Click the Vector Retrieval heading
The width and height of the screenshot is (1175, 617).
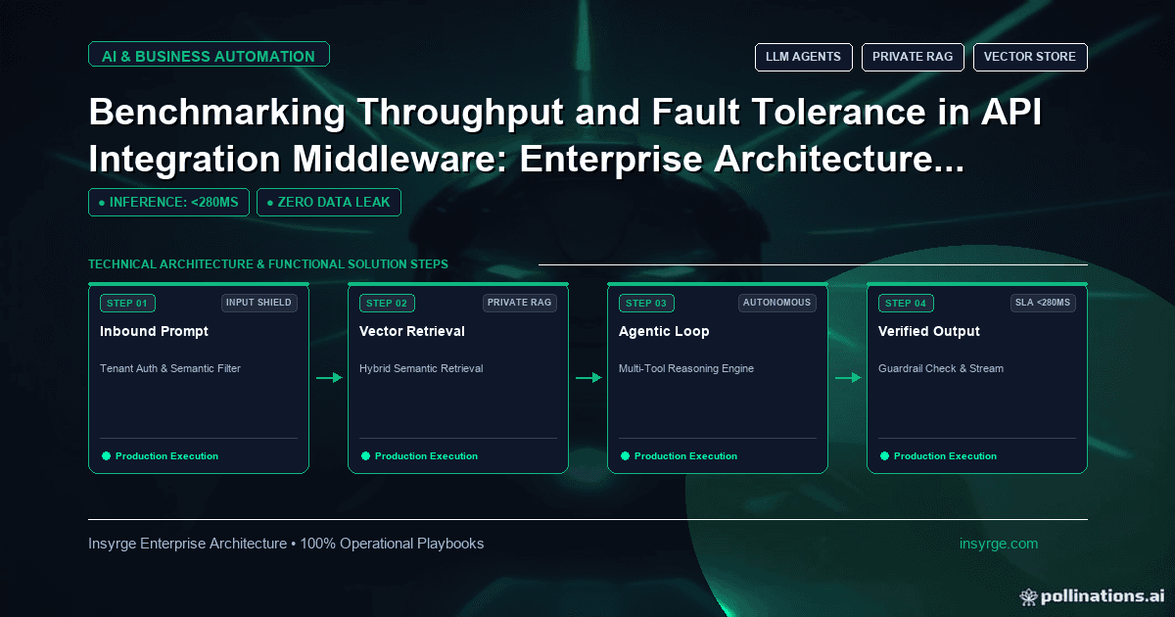click(412, 331)
